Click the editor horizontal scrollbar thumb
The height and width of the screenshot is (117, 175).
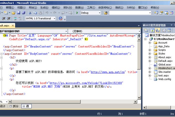46,102
